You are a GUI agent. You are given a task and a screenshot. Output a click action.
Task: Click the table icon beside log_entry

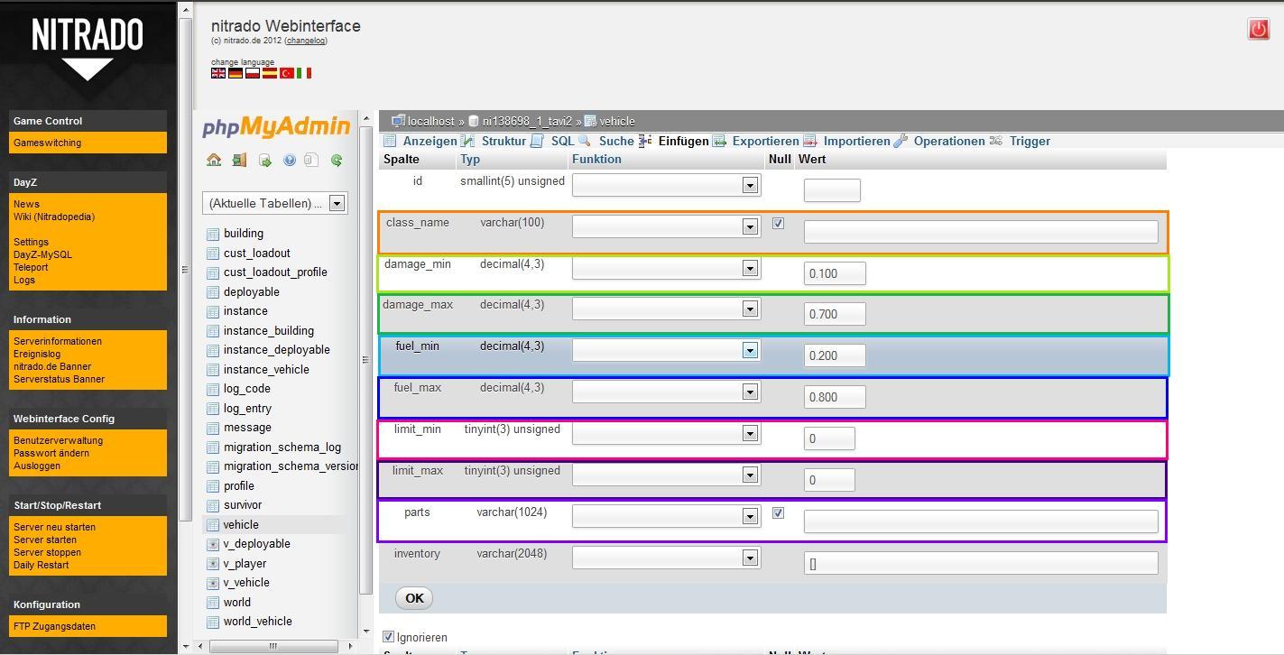[x=213, y=409]
